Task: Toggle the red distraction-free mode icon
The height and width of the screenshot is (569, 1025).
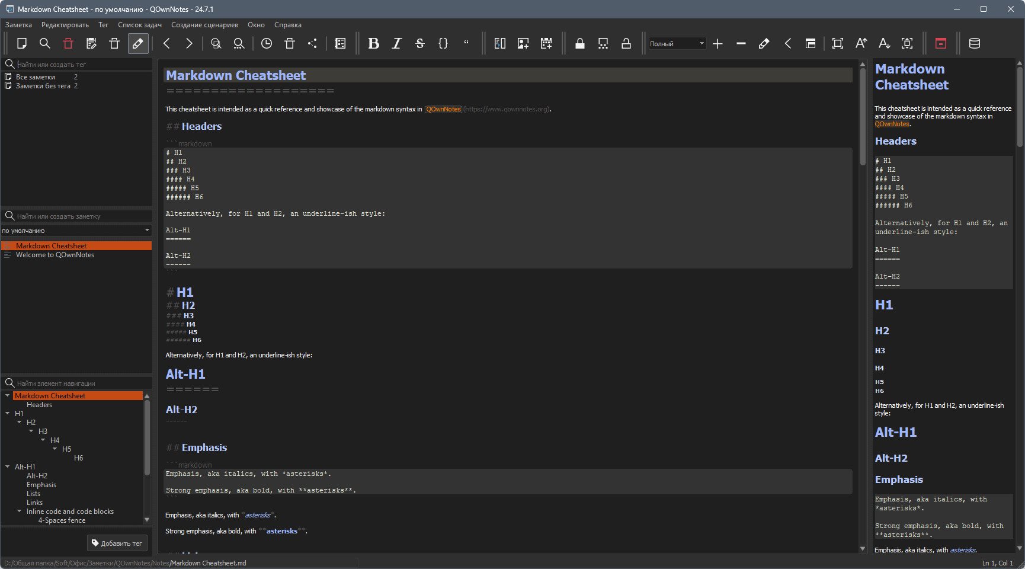Action: [x=940, y=43]
